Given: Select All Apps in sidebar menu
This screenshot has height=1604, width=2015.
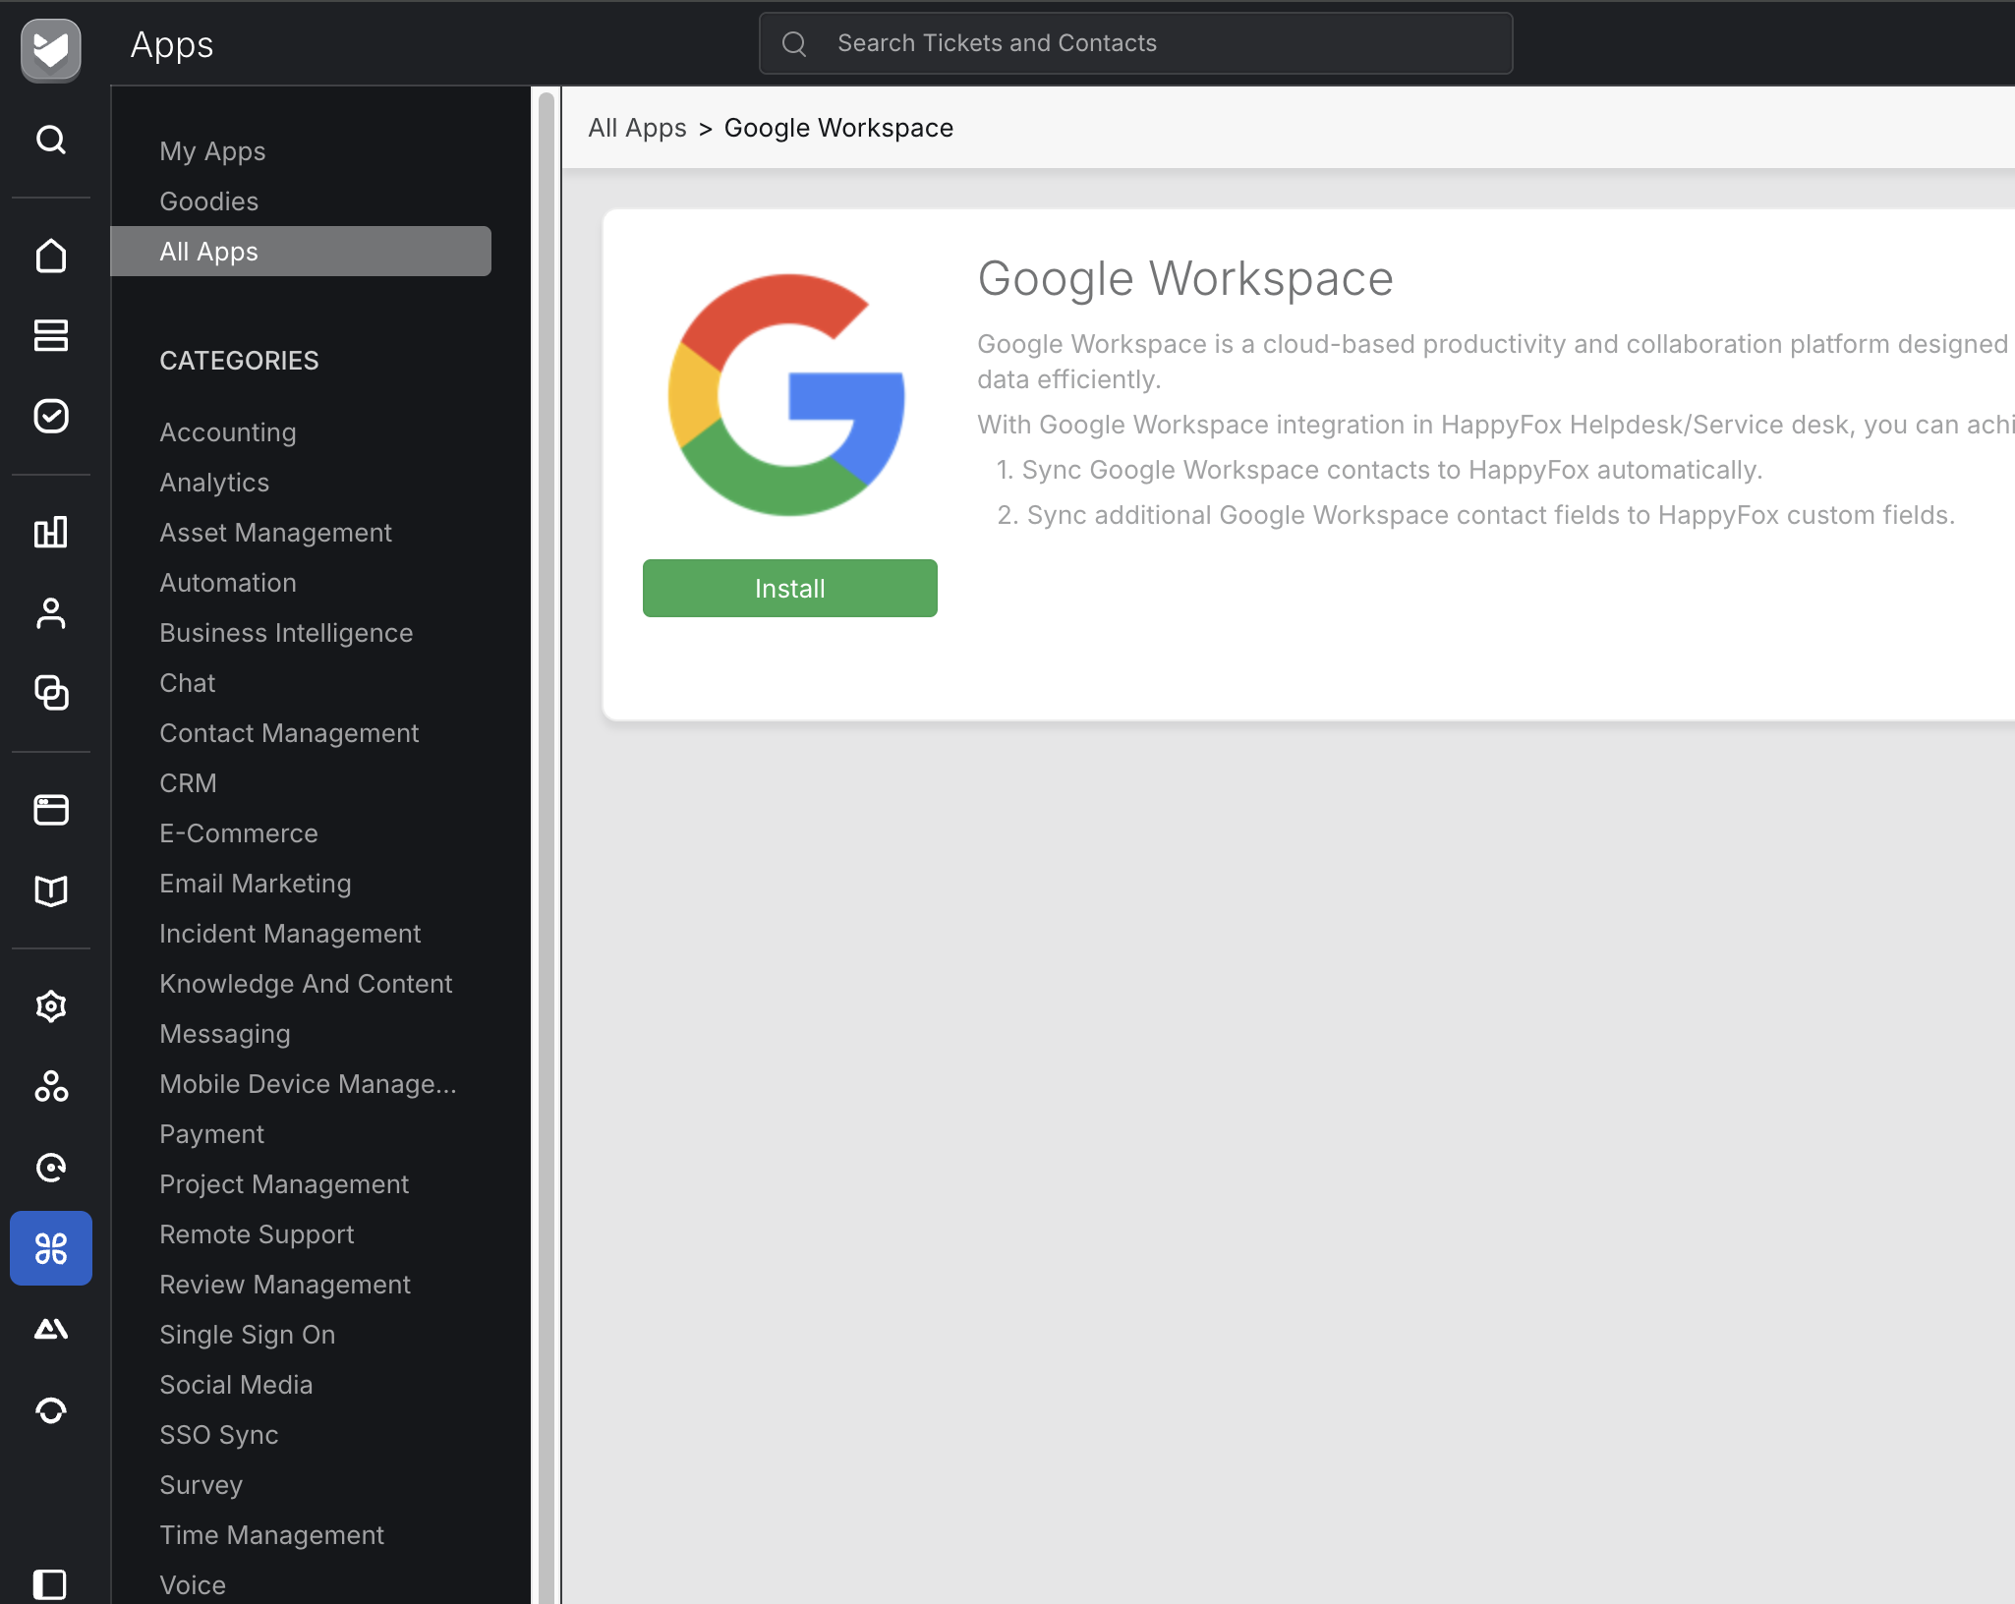Looking at the screenshot, I should 301,252.
